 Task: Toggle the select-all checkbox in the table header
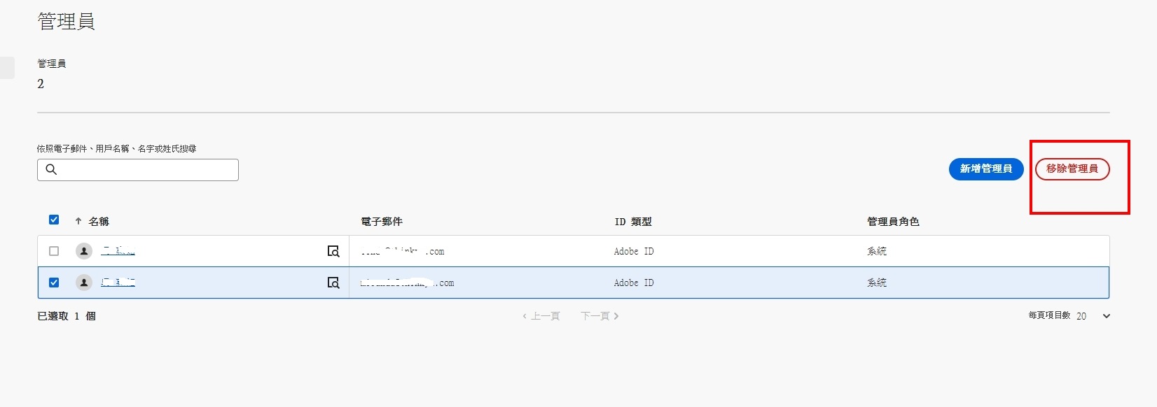[x=54, y=220]
